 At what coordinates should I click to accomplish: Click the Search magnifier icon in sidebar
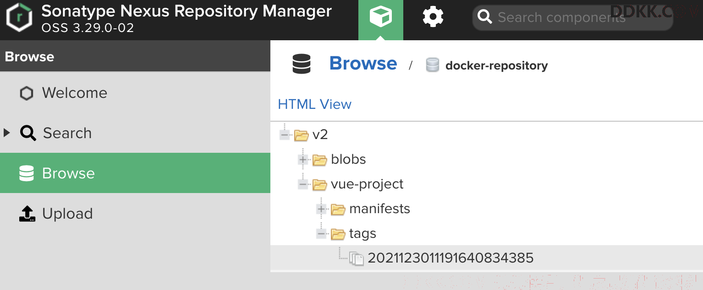click(28, 133)
